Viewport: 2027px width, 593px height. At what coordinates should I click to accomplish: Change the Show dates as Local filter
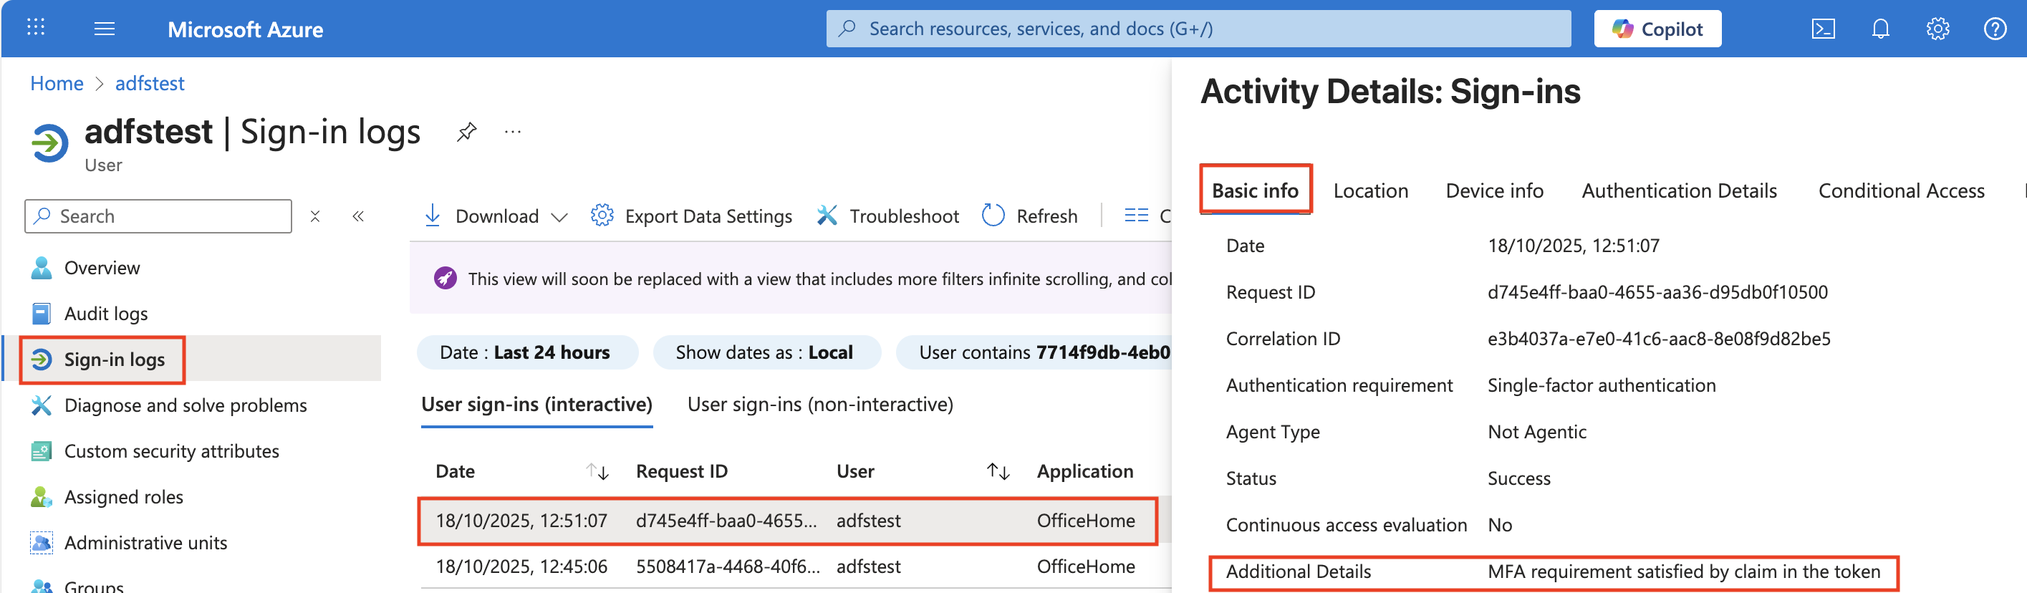(764, 352)
